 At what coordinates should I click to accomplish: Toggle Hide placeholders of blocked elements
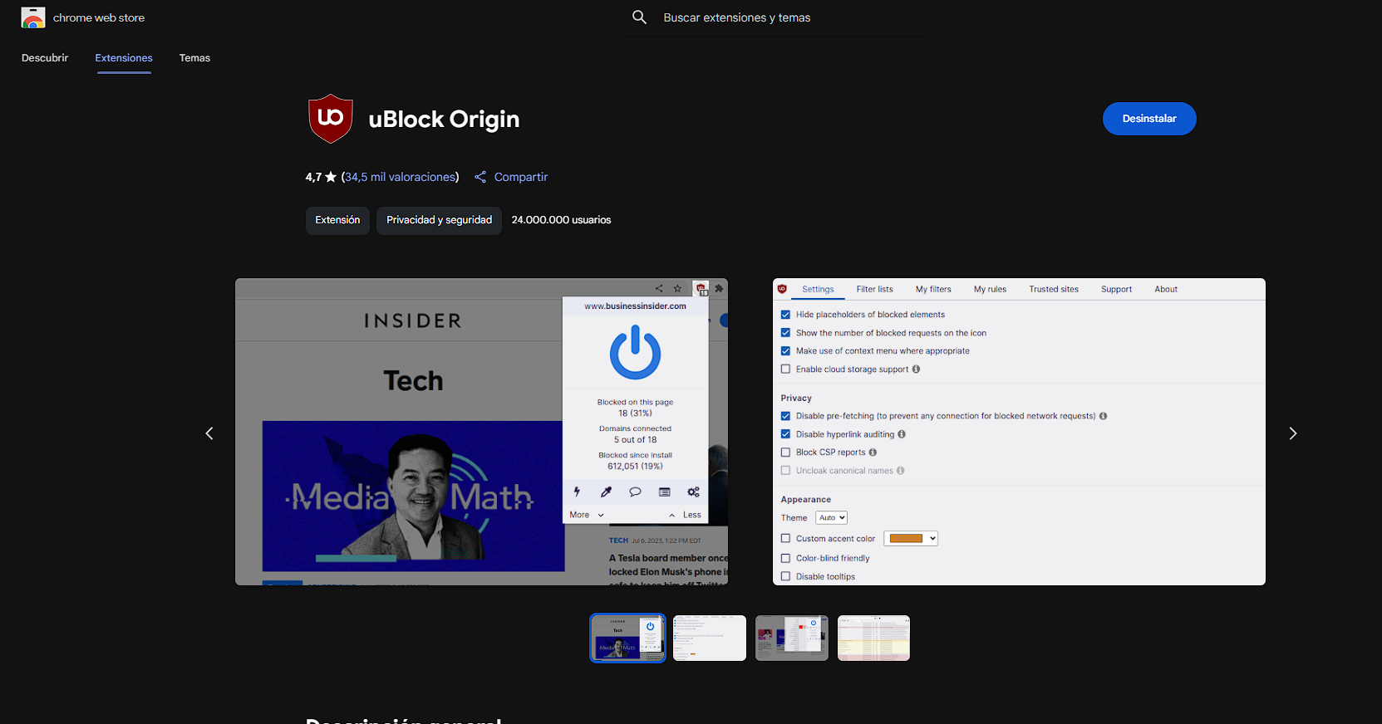click(x=785, y=315)
